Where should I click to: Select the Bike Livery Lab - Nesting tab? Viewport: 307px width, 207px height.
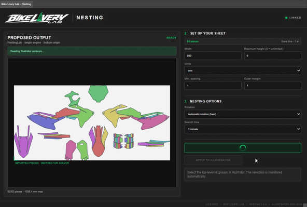[17, 4]
